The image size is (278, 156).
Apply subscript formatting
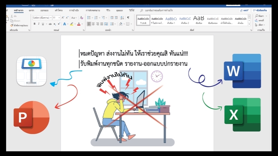pyautogui.click(x=55, y=24)
